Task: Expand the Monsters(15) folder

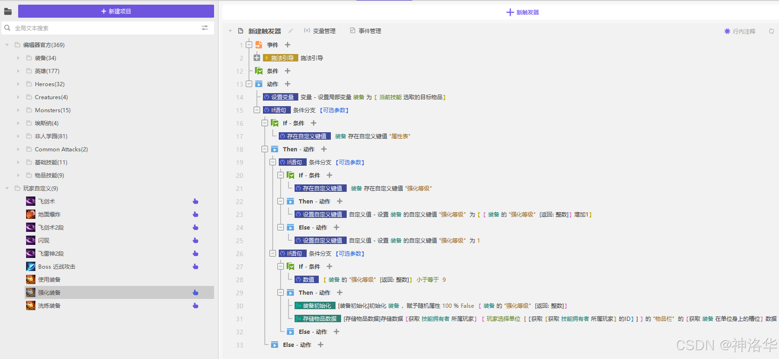Action: pos(19,110)
